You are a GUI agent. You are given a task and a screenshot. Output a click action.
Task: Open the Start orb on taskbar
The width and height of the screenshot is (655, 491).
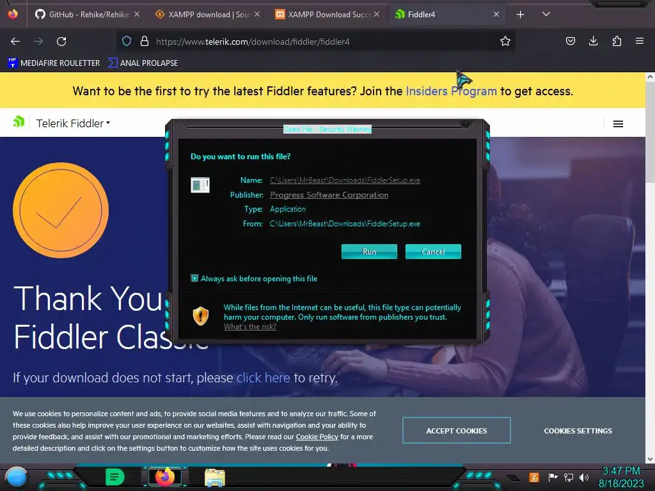click(17, 478)
